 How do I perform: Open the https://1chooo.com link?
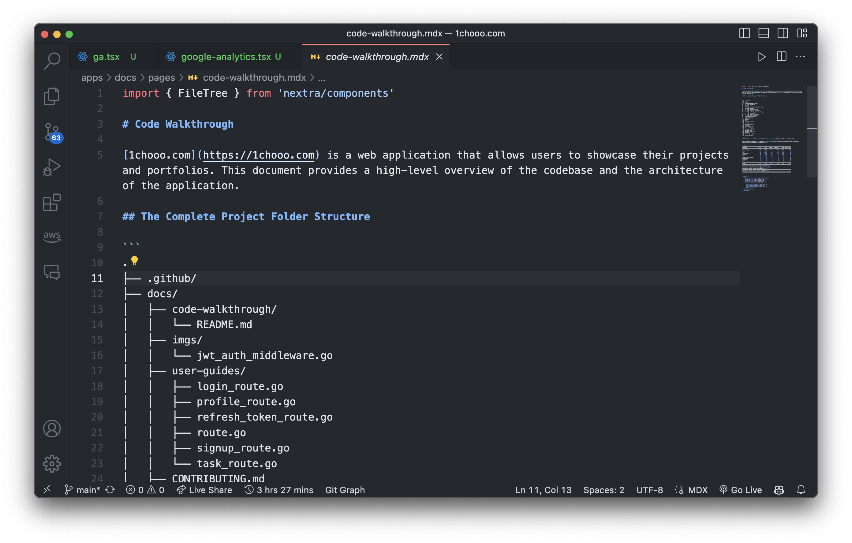click(259, 155)
